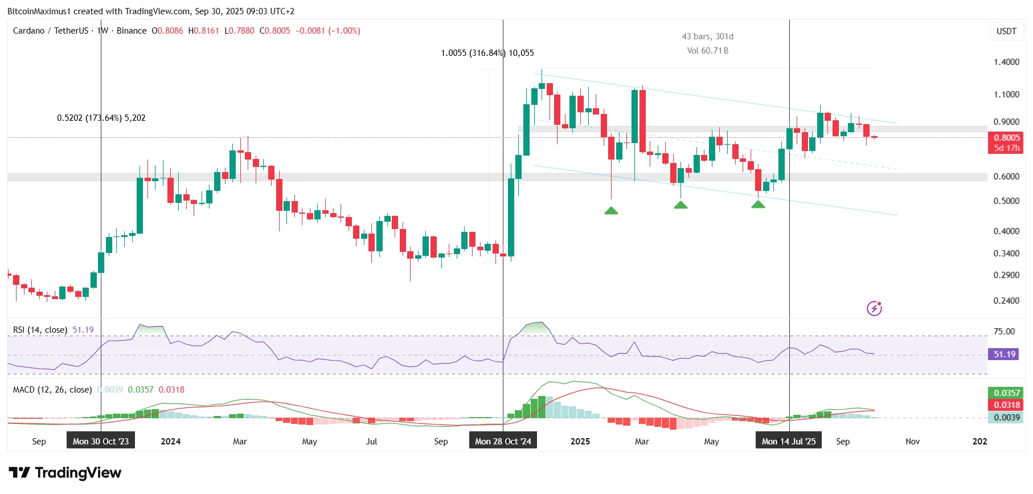Click the purple lightning bolt icon
This screenshot has width=1033, height=494.
(874, 308)
